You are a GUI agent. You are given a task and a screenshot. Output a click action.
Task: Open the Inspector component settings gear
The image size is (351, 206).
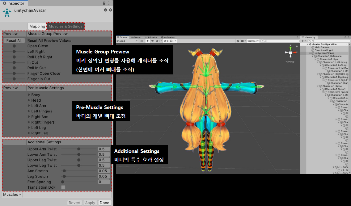click(110, 10)
